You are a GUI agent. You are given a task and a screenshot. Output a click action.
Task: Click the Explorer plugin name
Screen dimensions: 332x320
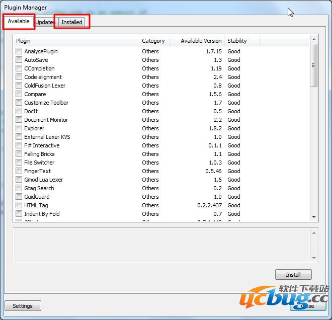click(x=34, y=128)
